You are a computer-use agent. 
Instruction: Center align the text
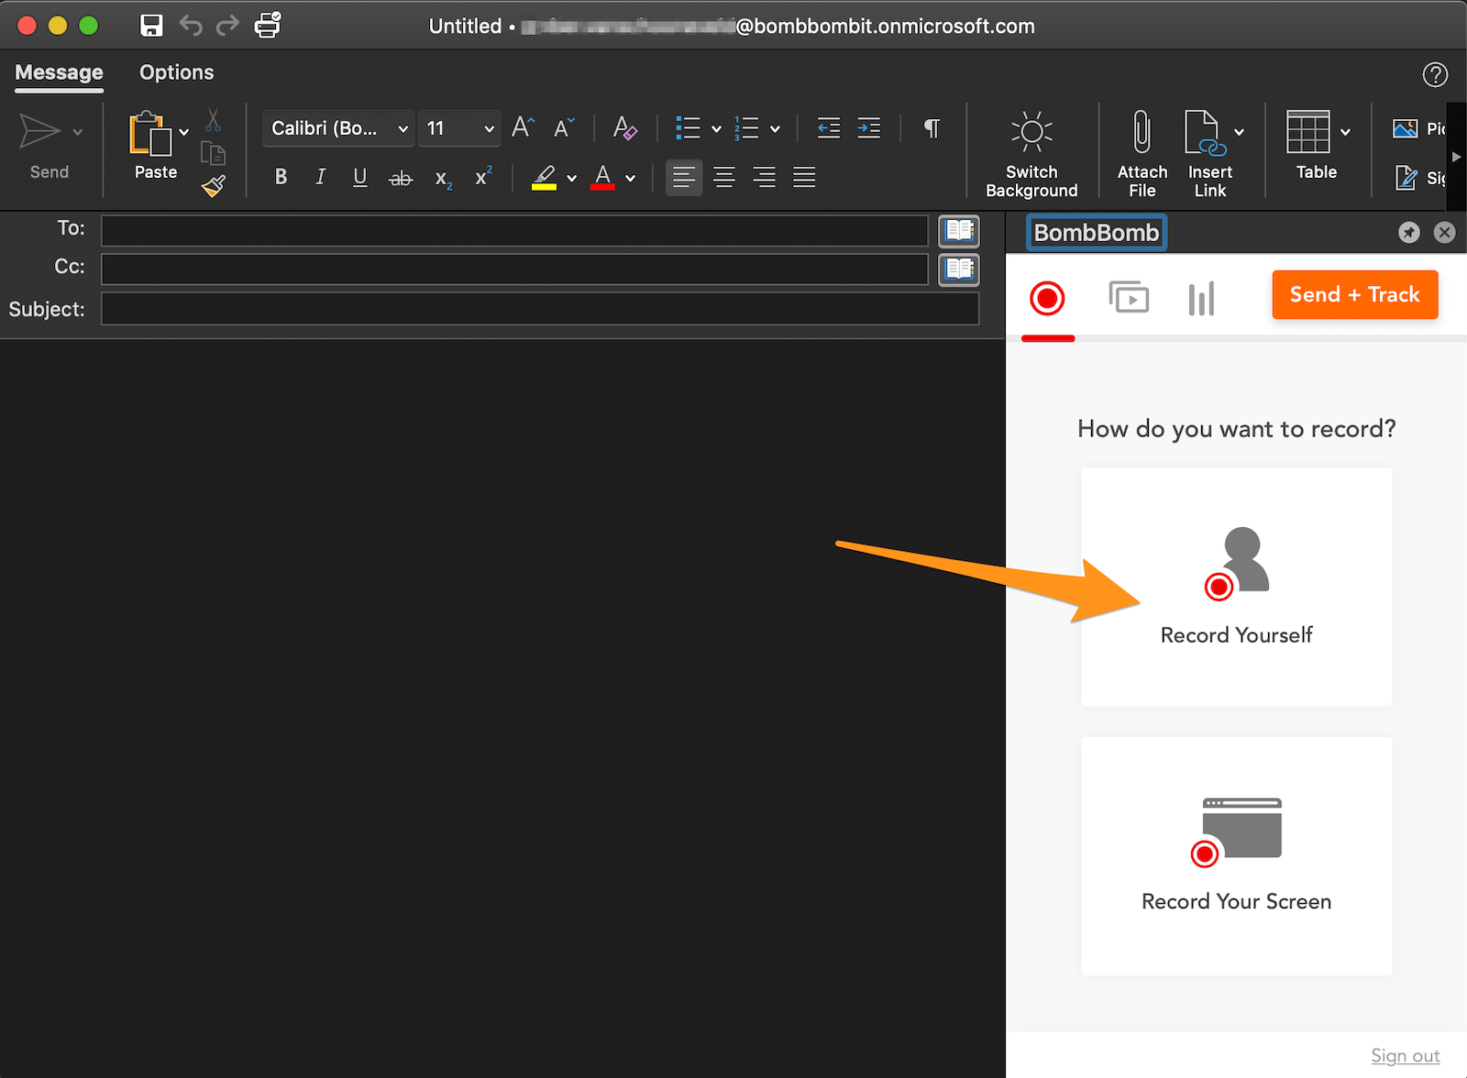point(724,177)
